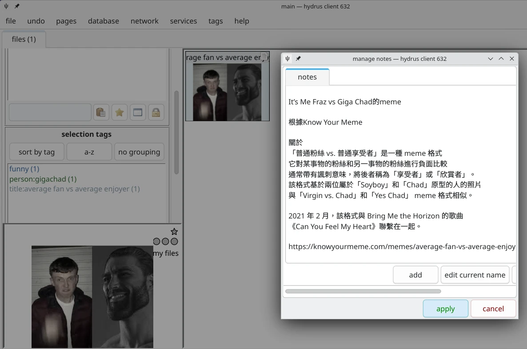Open the sort by tag dropdown
Screen dimensions: 527x349
point(36,151)
